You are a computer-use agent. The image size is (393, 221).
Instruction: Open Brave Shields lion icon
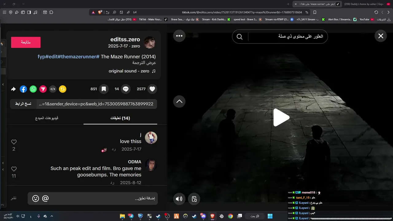pyautogui.click(x=100, y=12)
